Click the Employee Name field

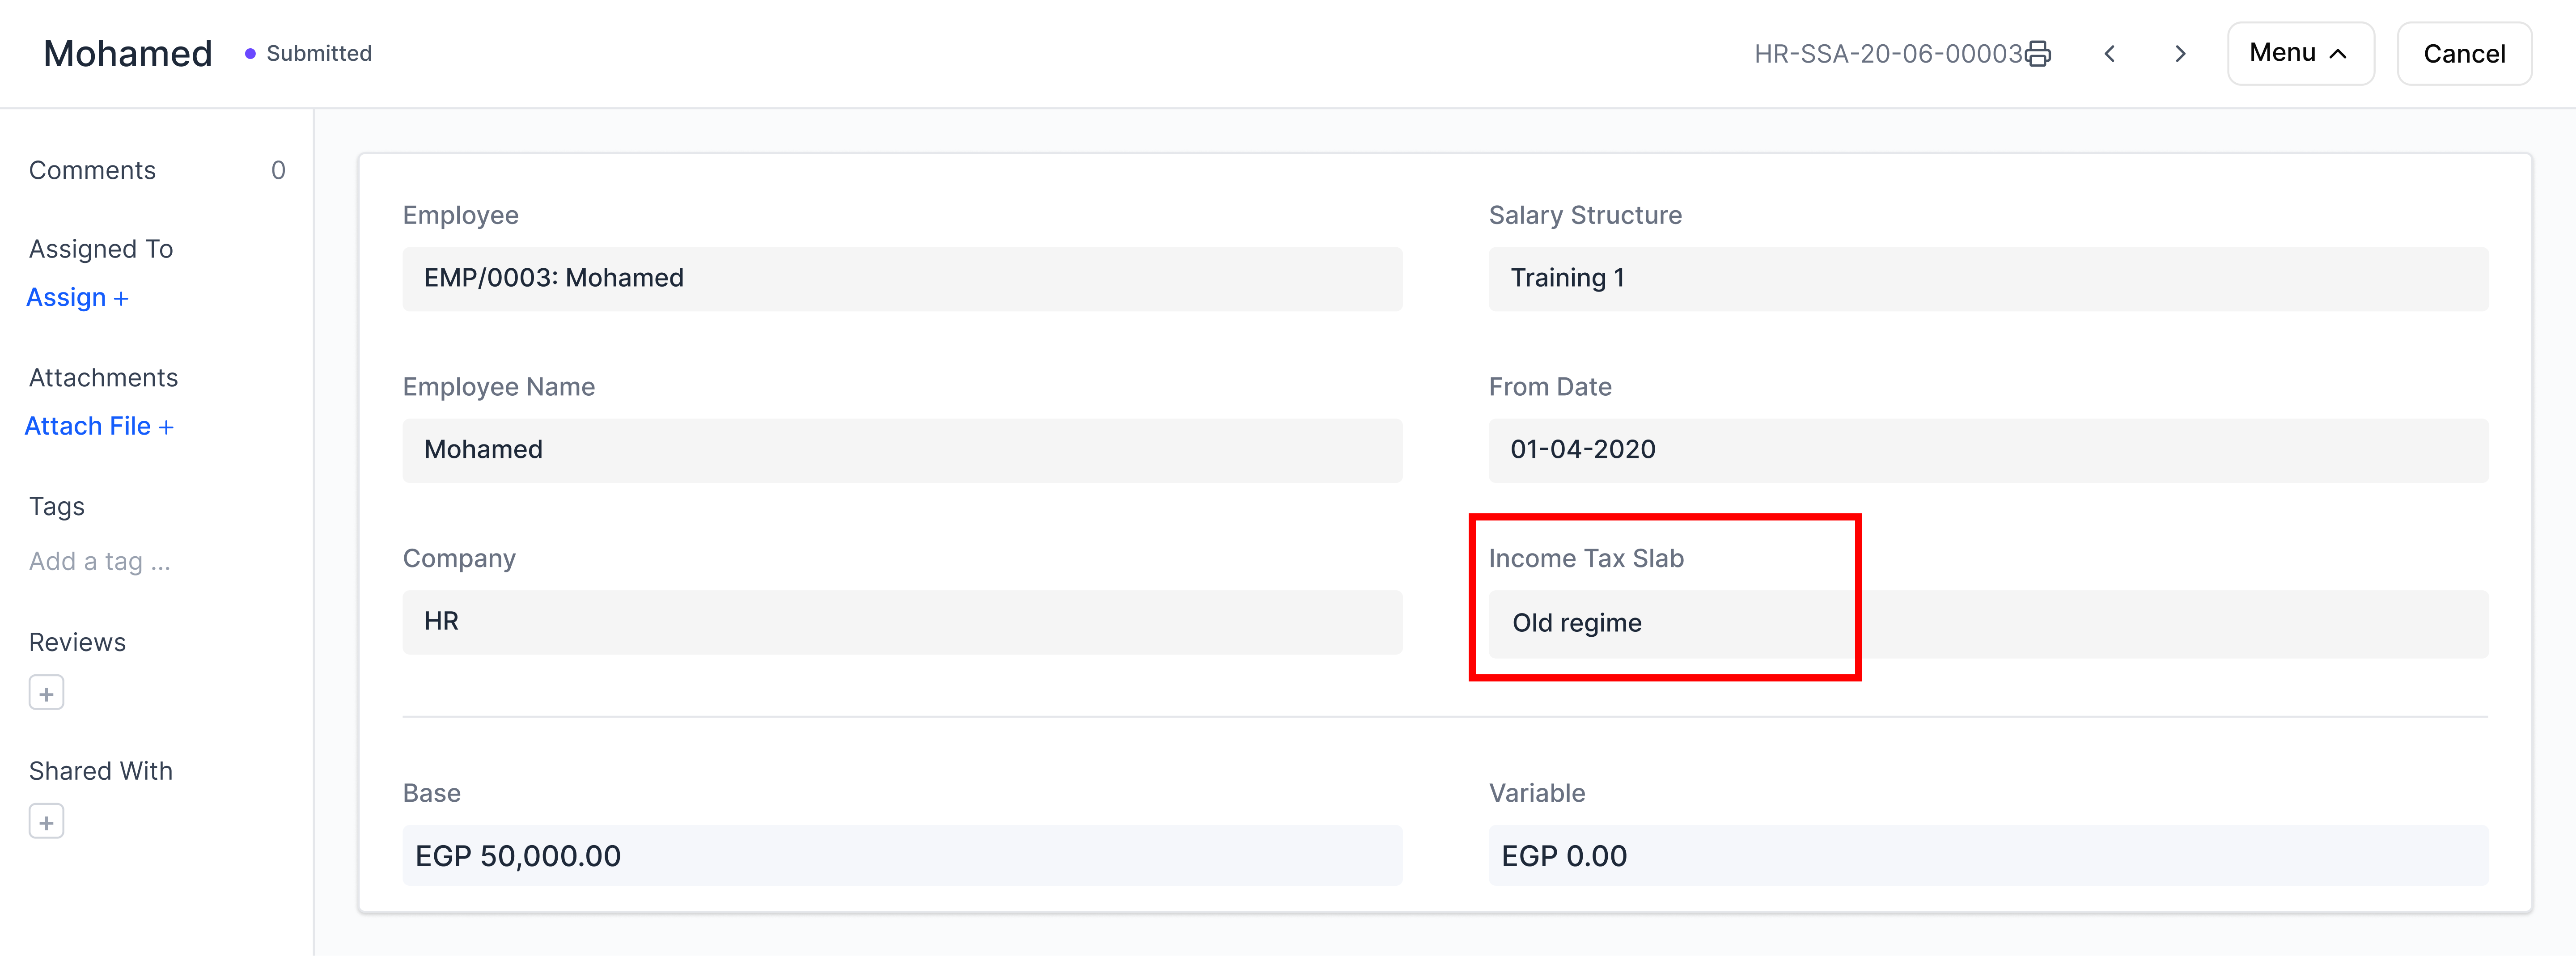pyautogui.click(x=901, y=450)
